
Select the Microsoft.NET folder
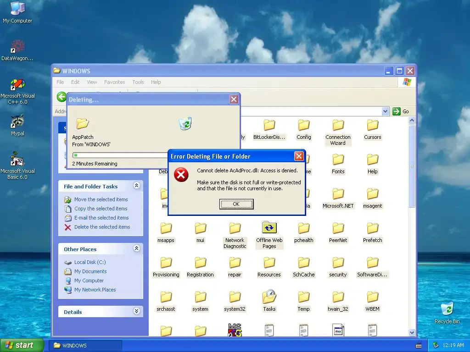pos(338,198)
